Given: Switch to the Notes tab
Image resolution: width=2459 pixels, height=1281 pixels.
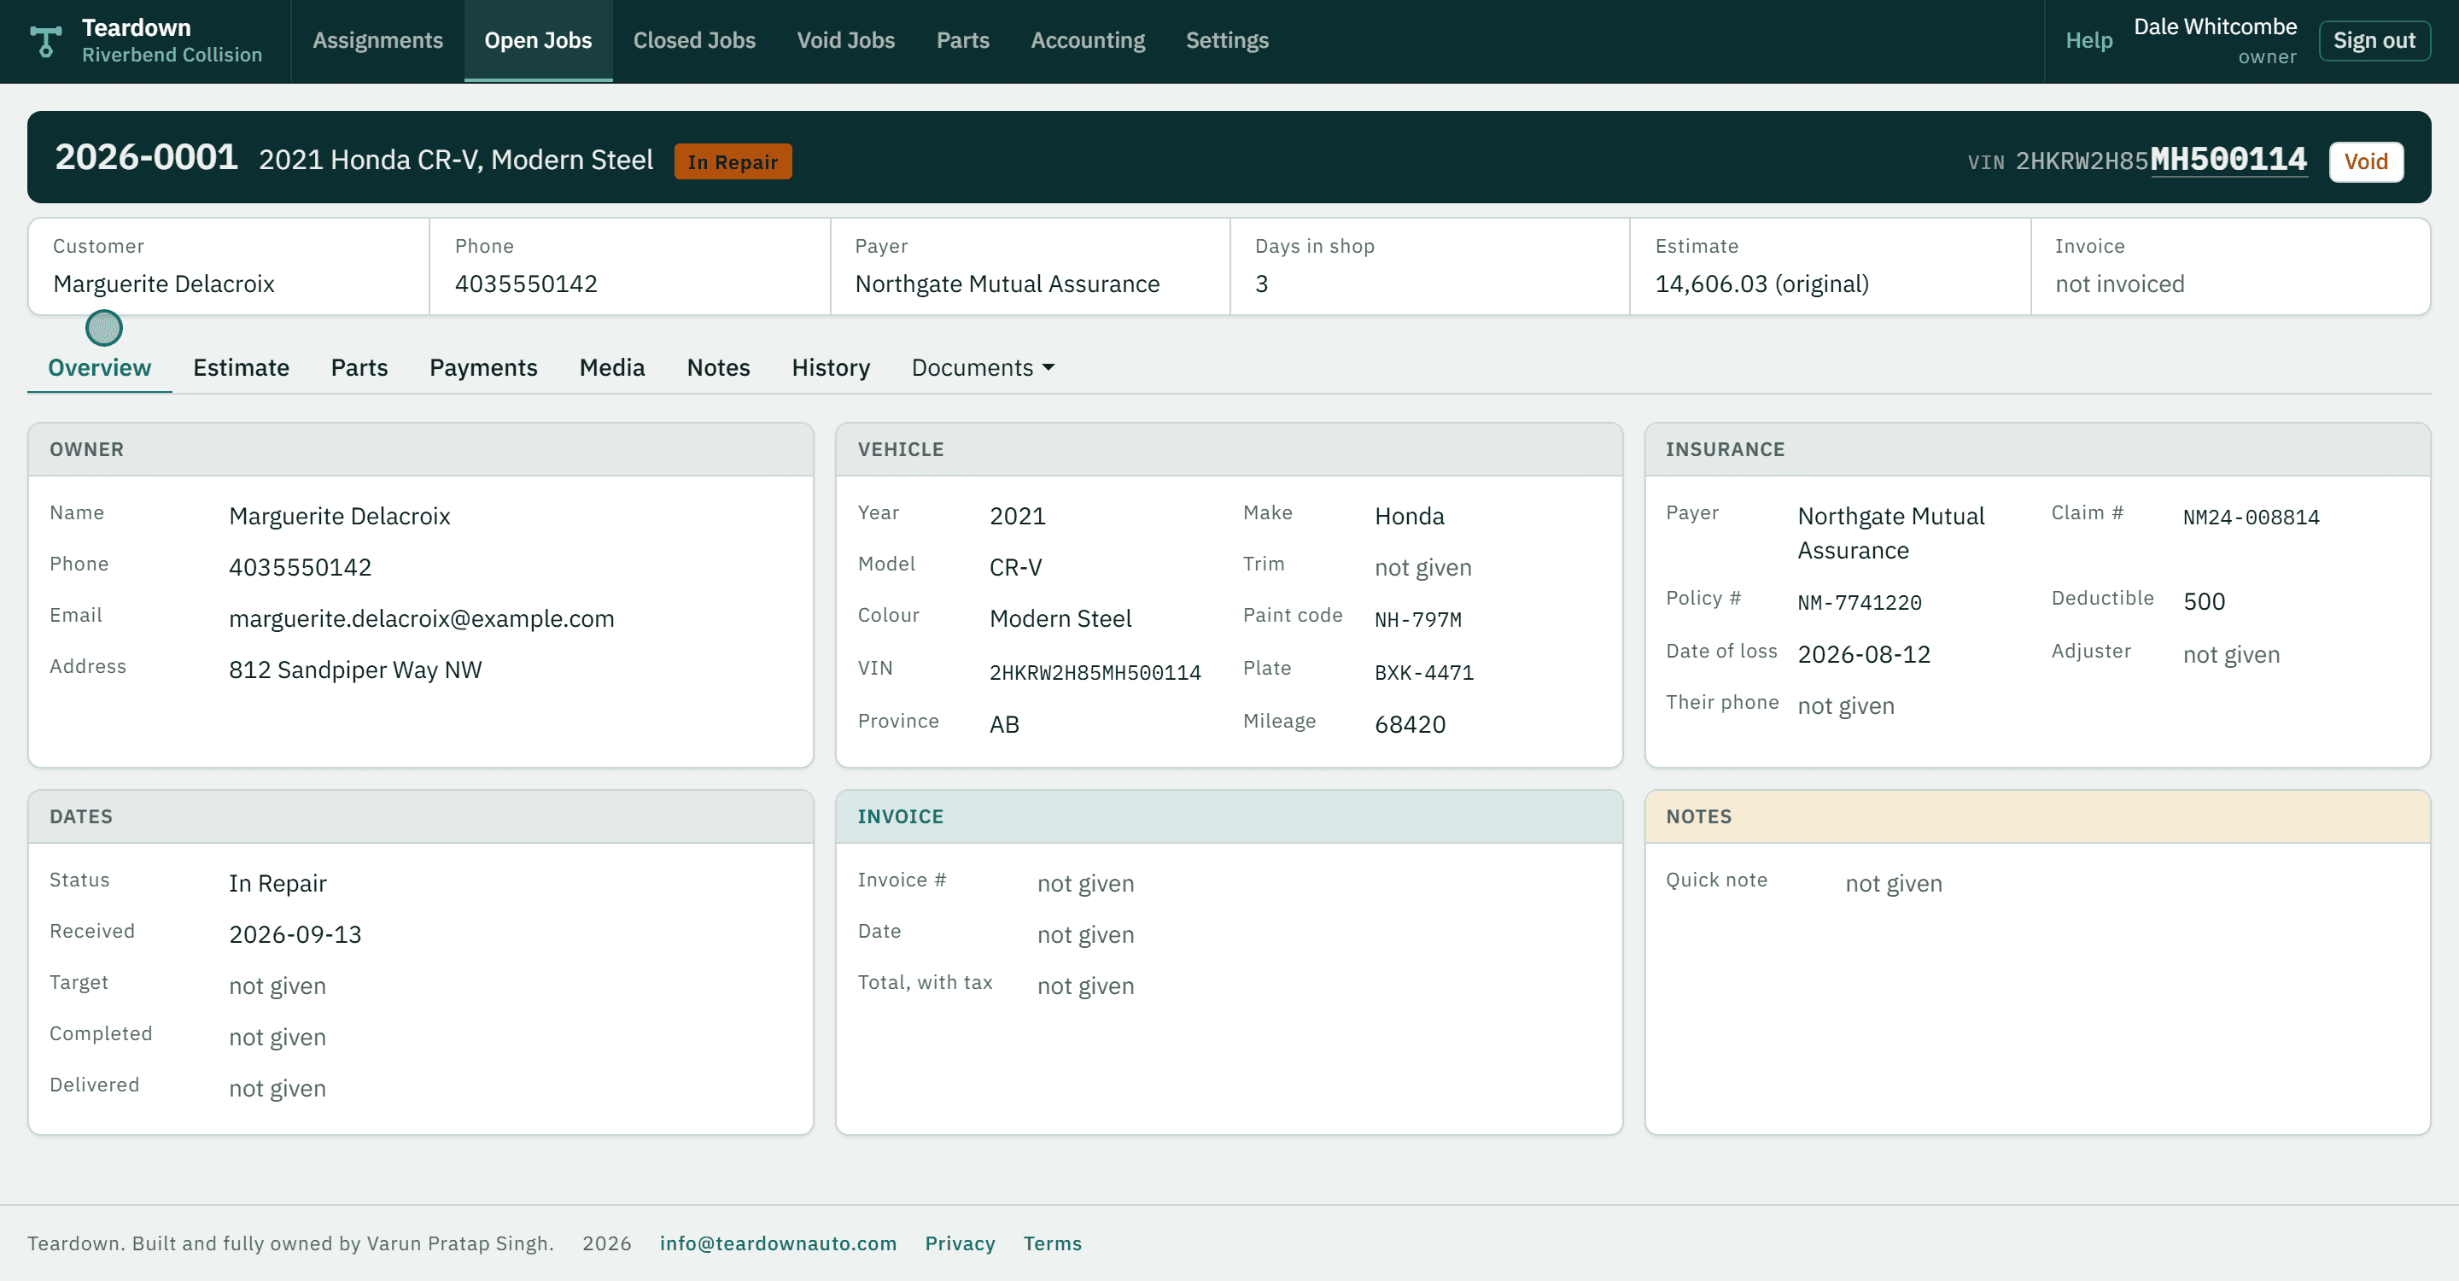Looking at the screenshot, I should point(718,367).
